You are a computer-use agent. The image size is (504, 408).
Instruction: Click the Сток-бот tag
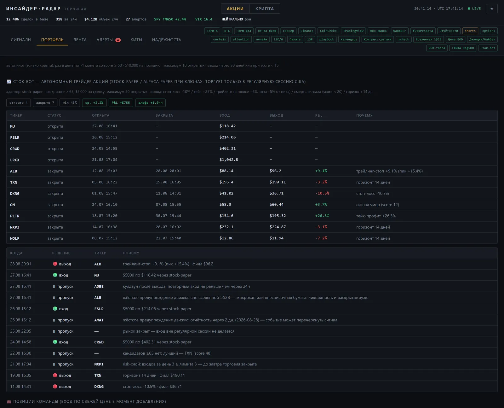(488, 48)
